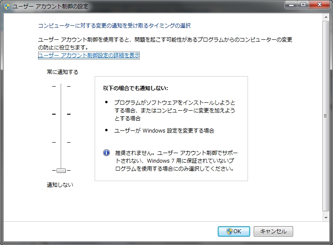
Task: Click the label 常に通知する
Action: click(x=63, y=72)
